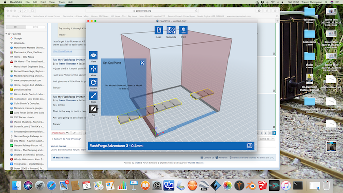Click Safari forward button
This screenshot has height=193, width=343.
coord(25,11)
